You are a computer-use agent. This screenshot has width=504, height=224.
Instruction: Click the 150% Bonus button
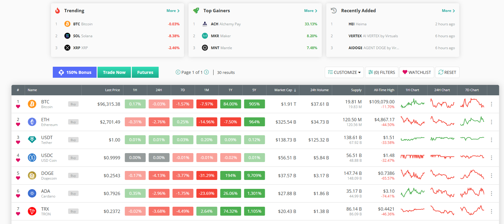click(75, 72)
